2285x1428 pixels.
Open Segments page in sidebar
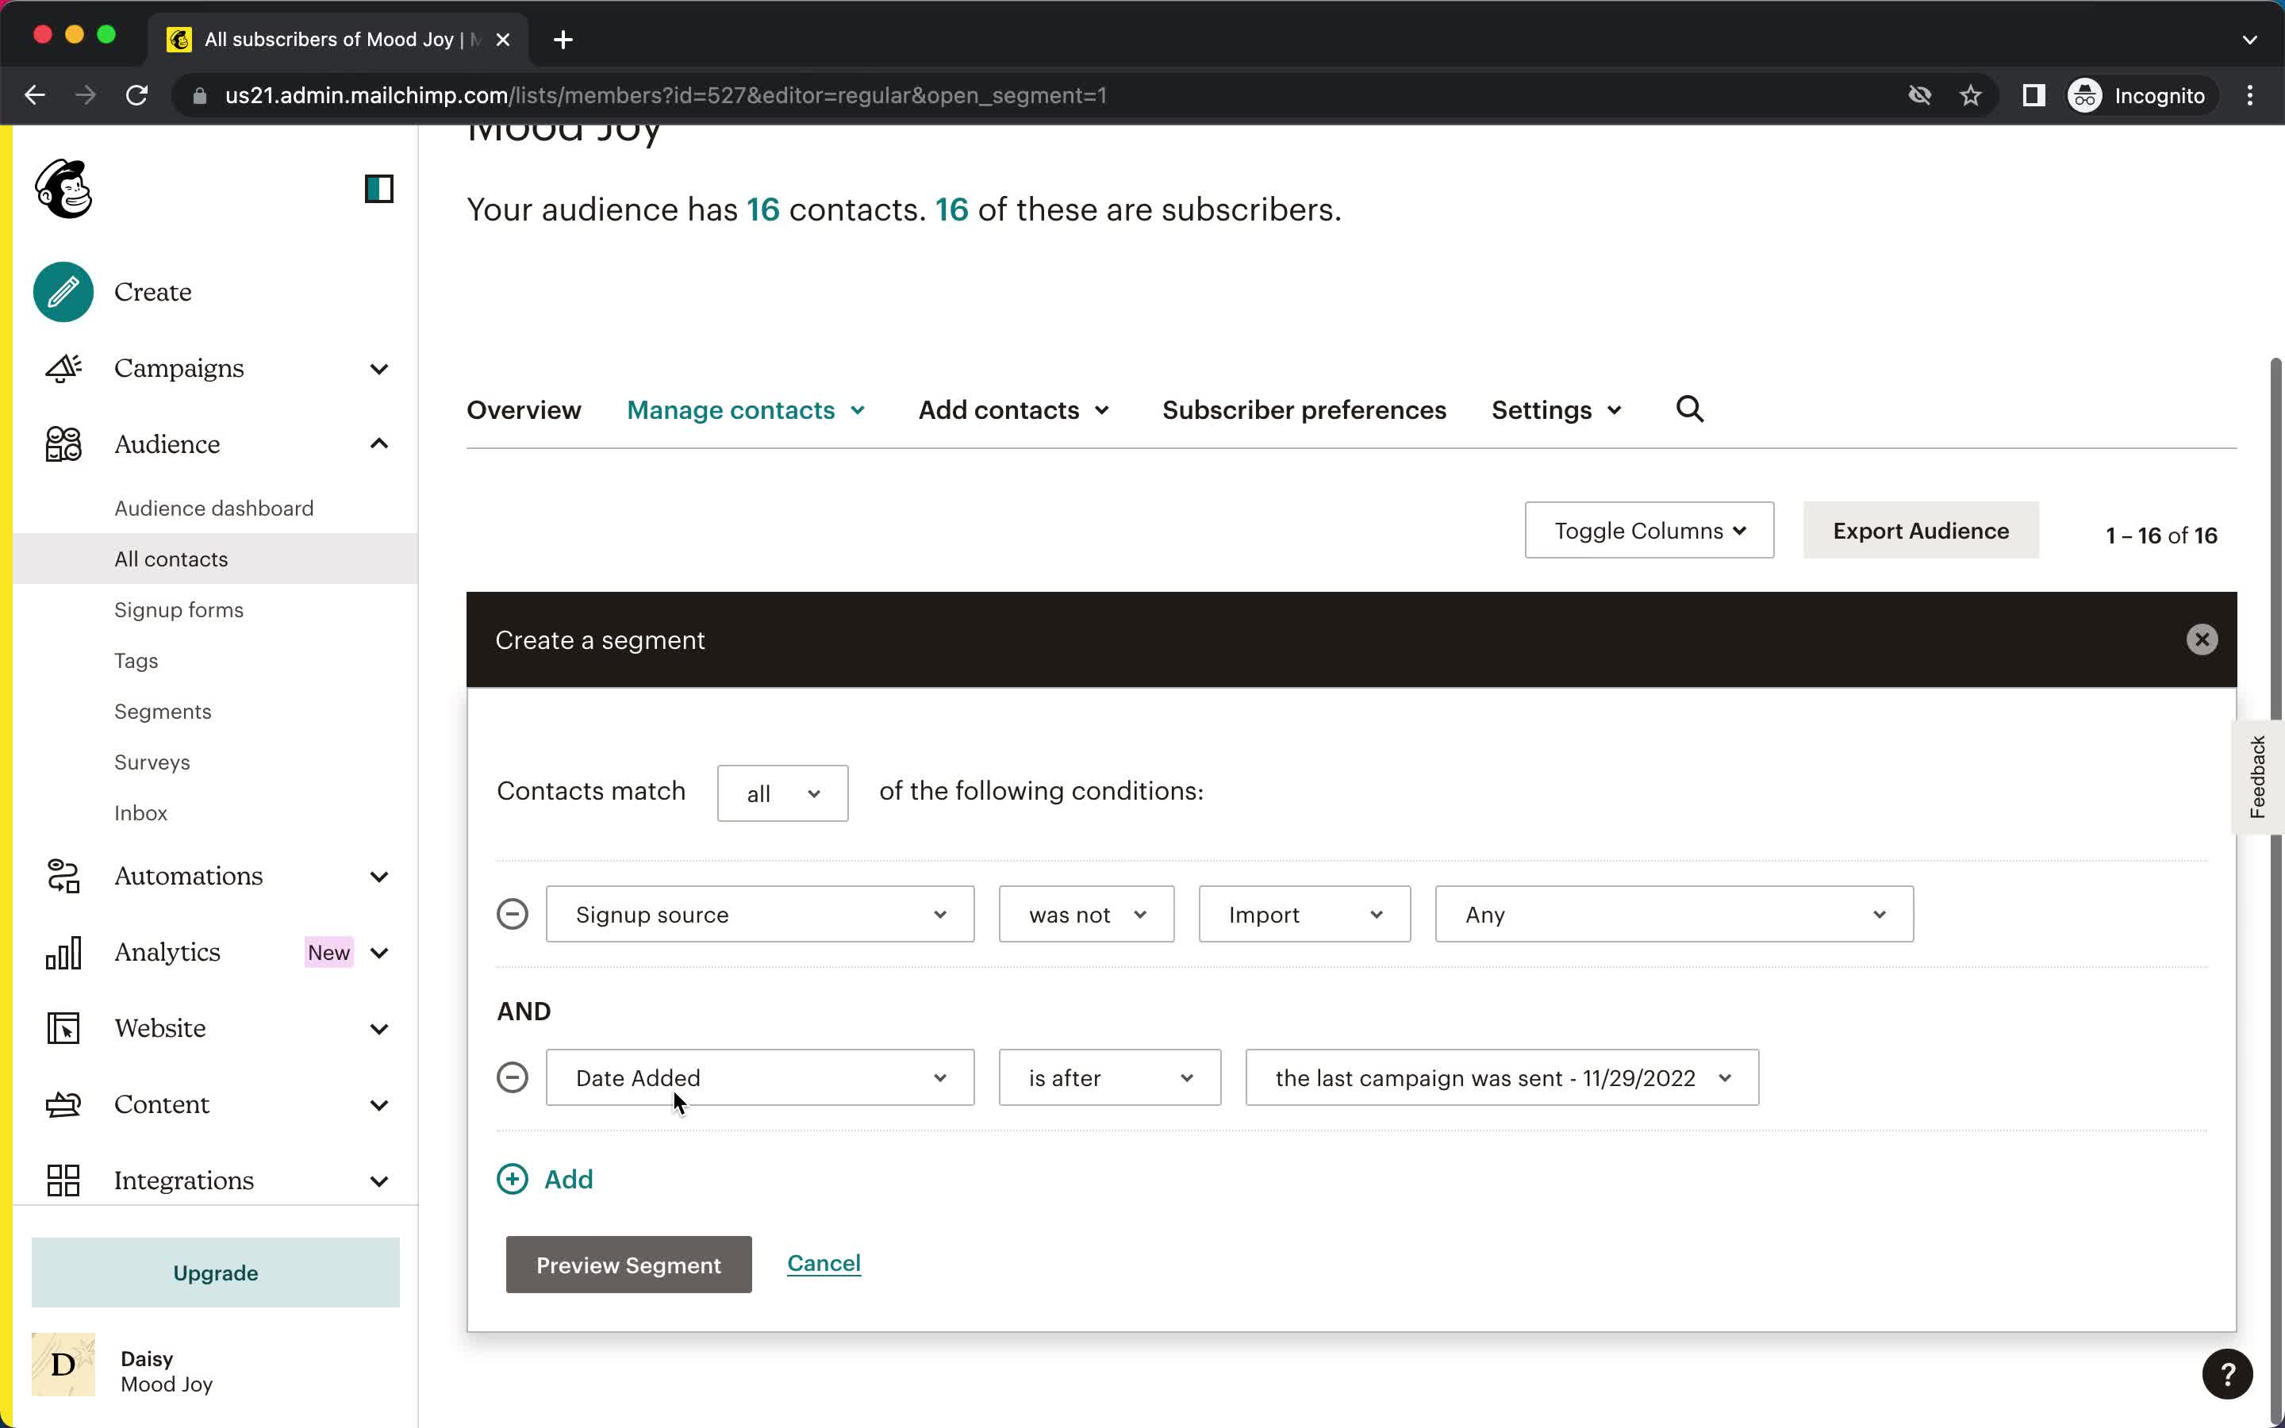(x=163, y=711)
